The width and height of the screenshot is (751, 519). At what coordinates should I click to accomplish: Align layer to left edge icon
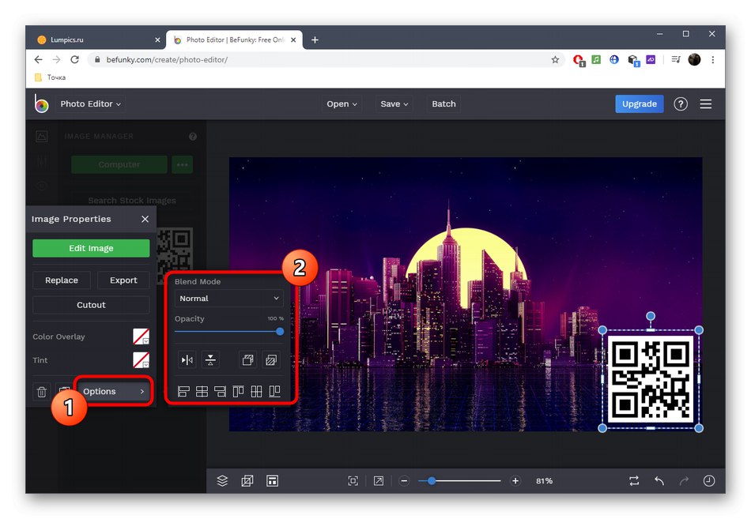tap(183, 391)
